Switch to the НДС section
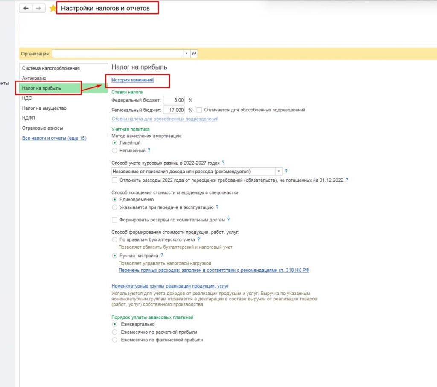The image size is (437, 387). pyautogui.click(x=27, y=98)
